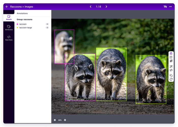
Task: Open the three-dot more options menu
Action: point(170,7)
